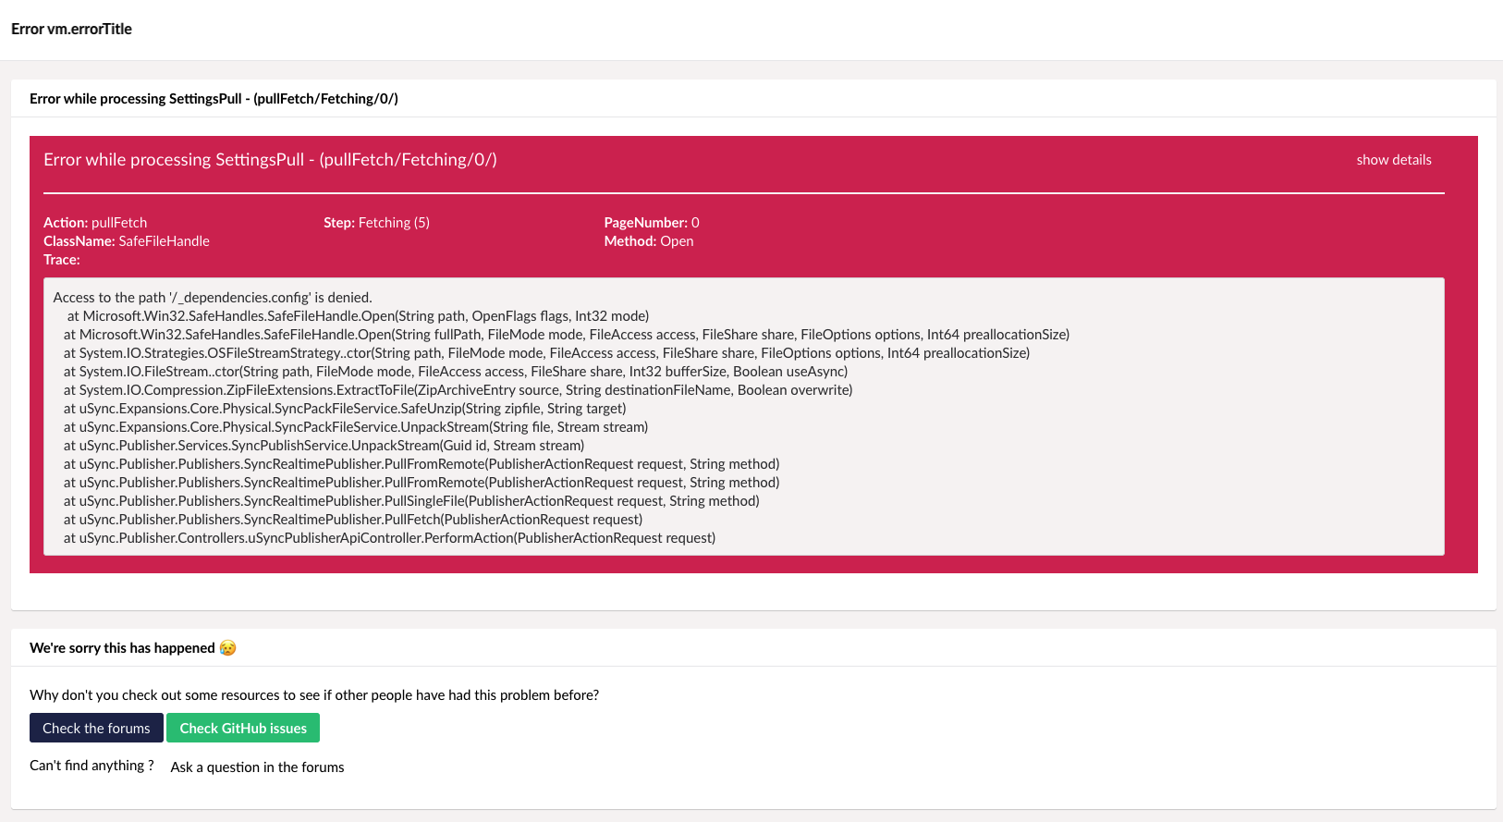Click the crying face emoji
The height and width of the screenshot is (822, 1503).
pos(227,647)
